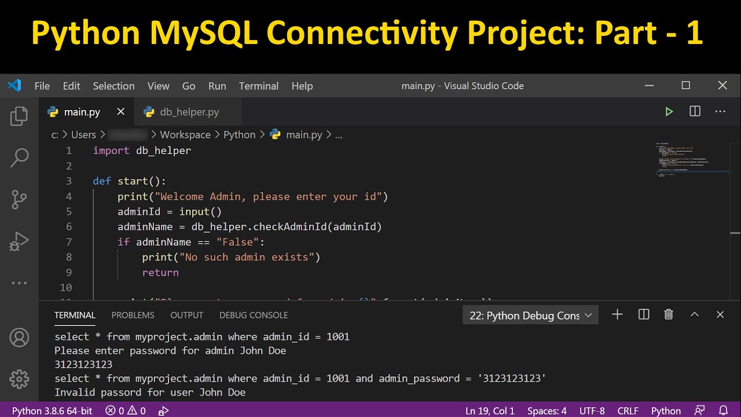
Task: Click the 'import db_helper' code line
Action: (142, 151)
